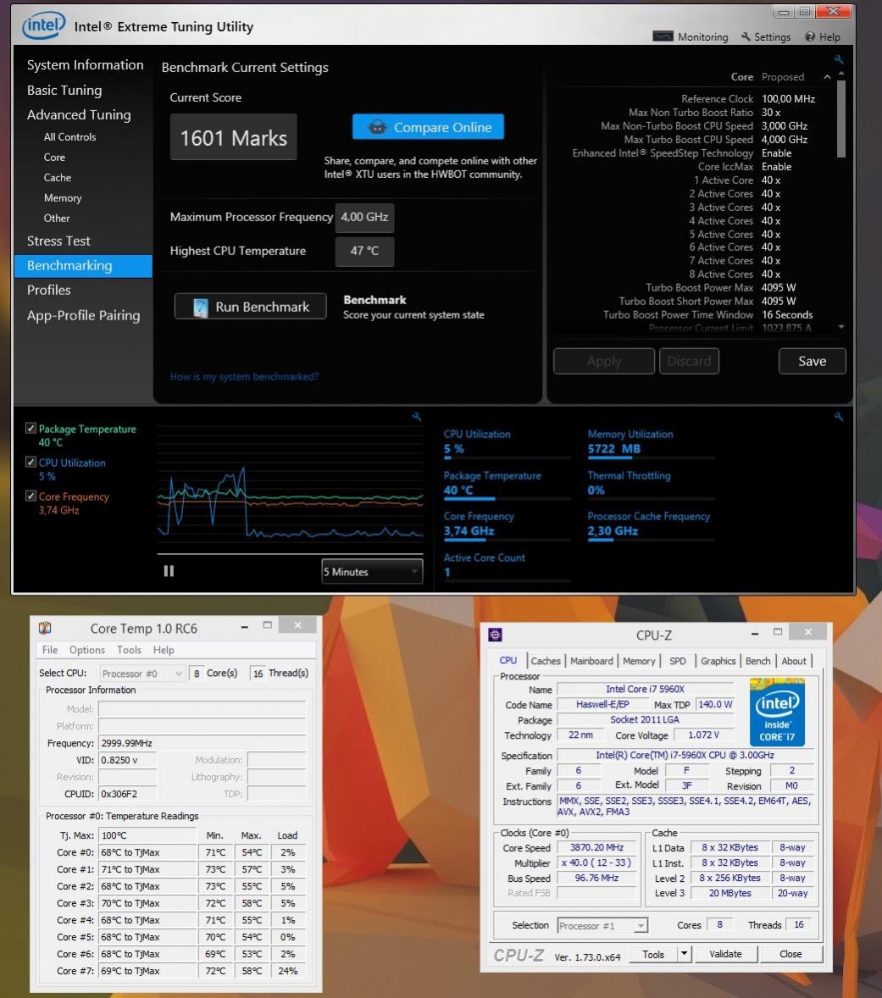
Task: Collapse the Core Proposed column header chevron
Action: (827, 77)
